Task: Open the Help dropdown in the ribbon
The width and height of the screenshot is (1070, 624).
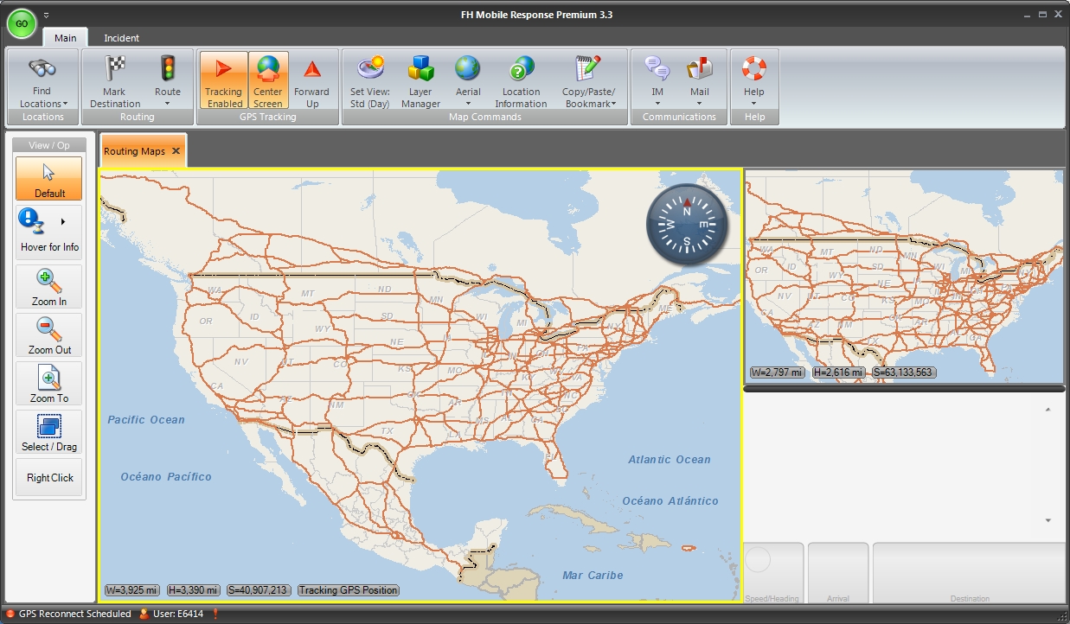Action: pos(754,81)
